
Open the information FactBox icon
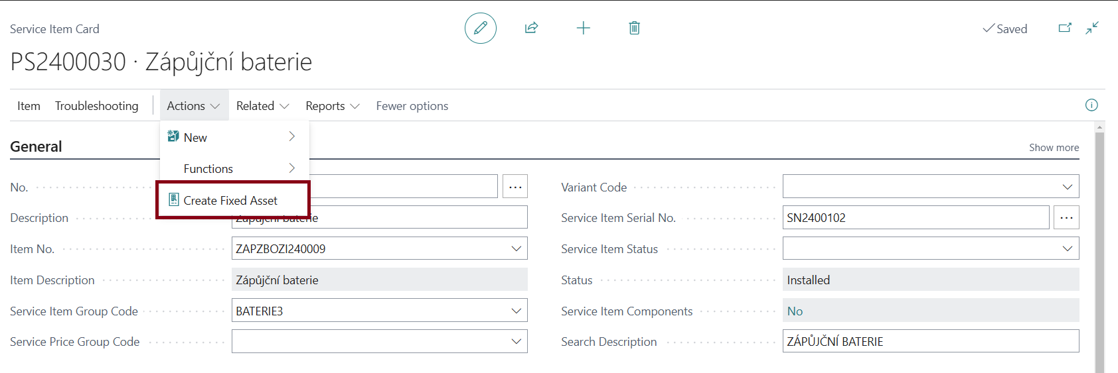click(1091, 105)
